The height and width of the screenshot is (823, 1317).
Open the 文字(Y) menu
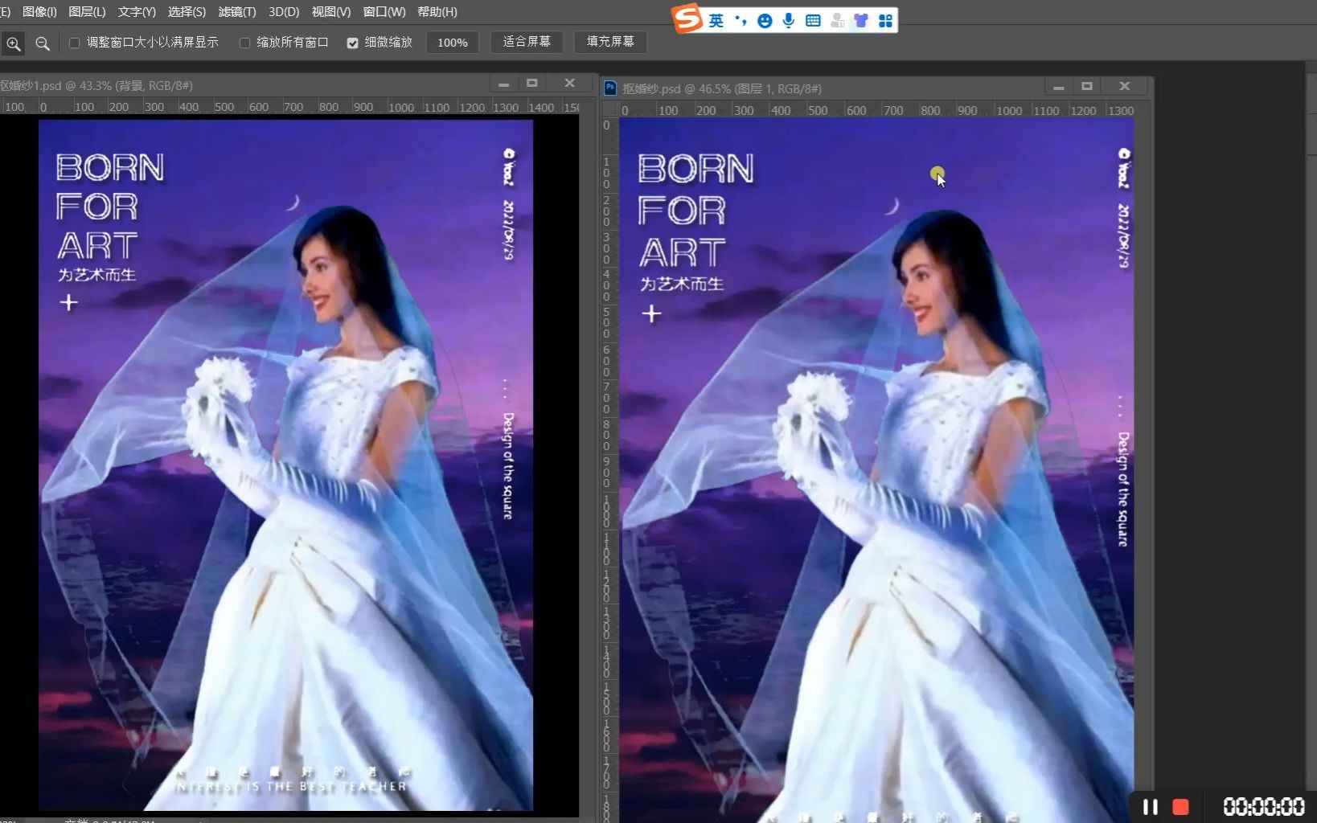[x=137, y=11]
